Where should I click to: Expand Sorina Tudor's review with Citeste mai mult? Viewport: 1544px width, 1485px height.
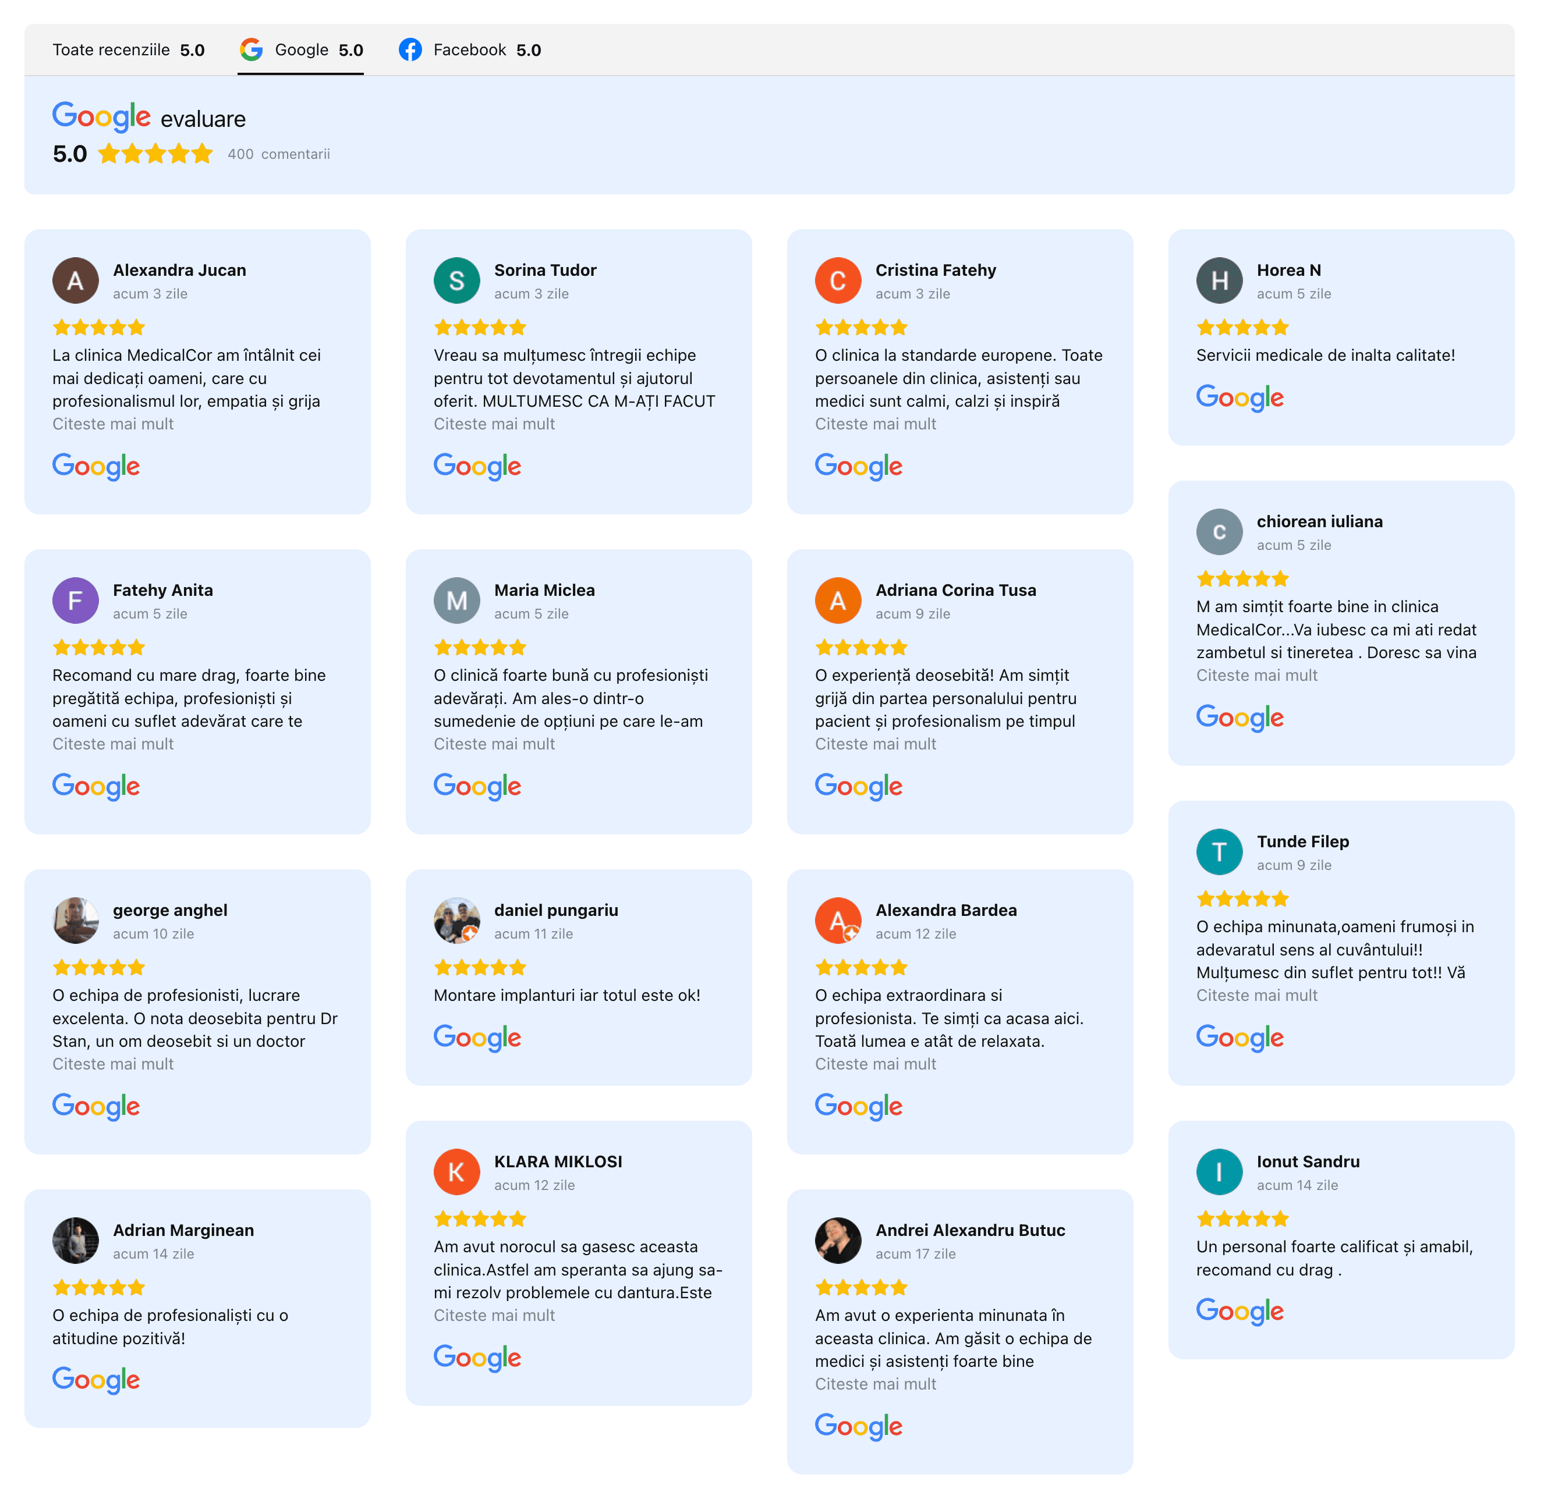tap(494, 424)
